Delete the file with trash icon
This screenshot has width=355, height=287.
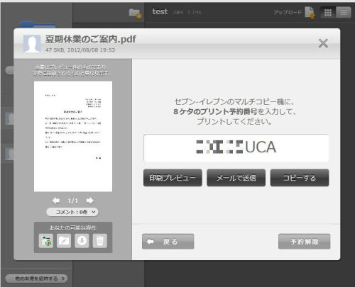click(x=100, y=241)
